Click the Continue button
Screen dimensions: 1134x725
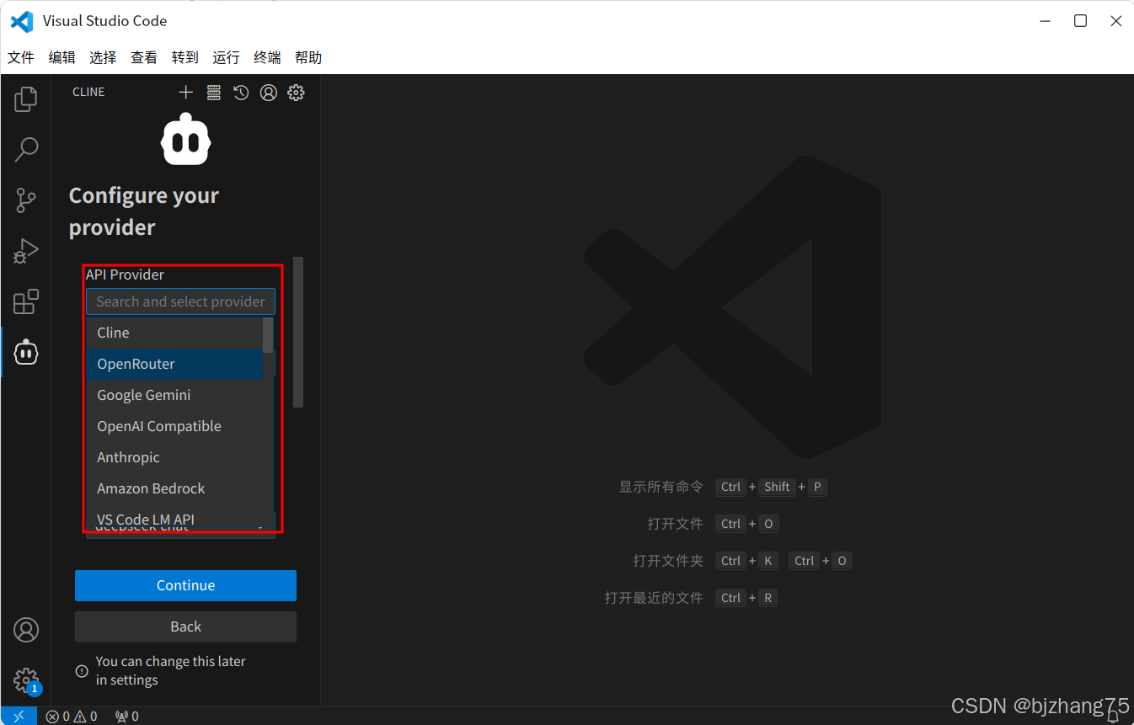pyautogui.click(x=185, y=585)
